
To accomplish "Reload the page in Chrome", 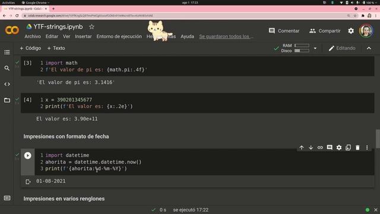I will click(x=17, y=15).
